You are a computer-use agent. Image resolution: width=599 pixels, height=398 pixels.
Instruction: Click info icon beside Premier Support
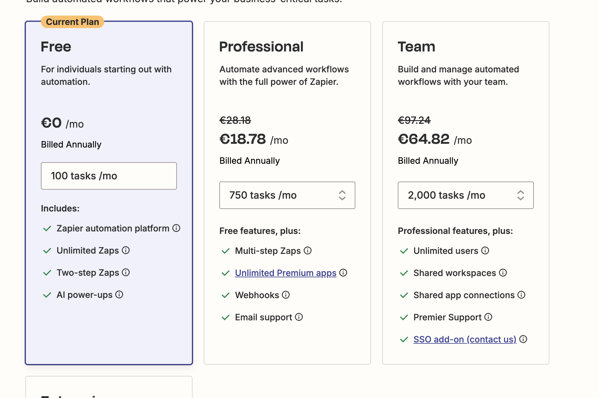(488, 317)
